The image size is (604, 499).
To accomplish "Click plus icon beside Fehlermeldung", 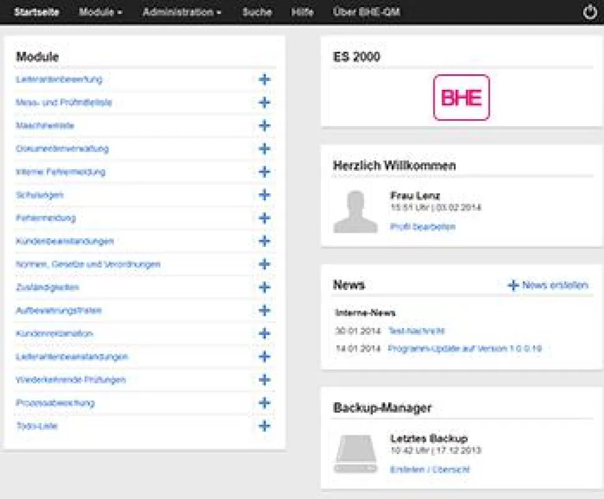I will click(x=264, y=218).
